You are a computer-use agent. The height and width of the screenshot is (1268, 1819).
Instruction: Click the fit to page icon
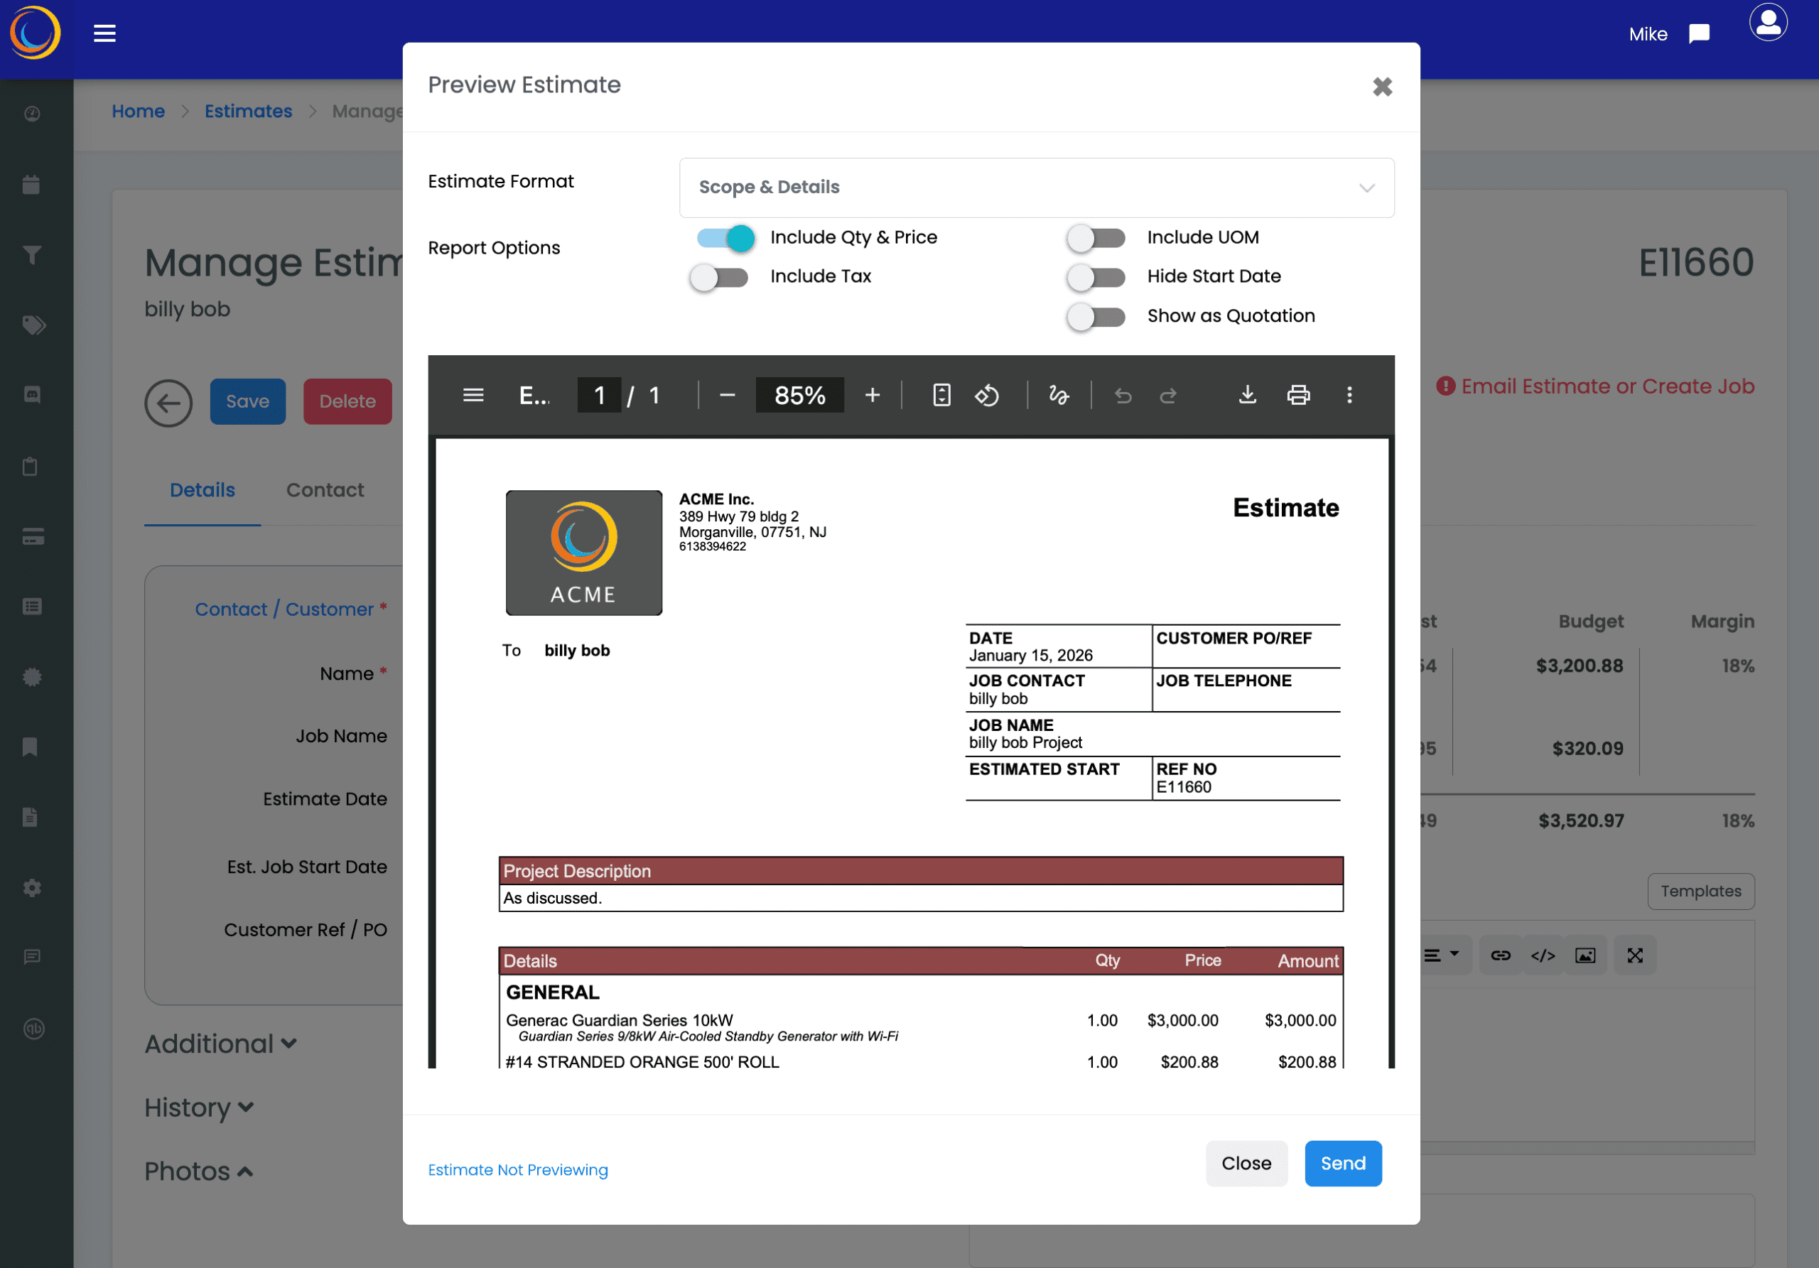tap(941, 394)
